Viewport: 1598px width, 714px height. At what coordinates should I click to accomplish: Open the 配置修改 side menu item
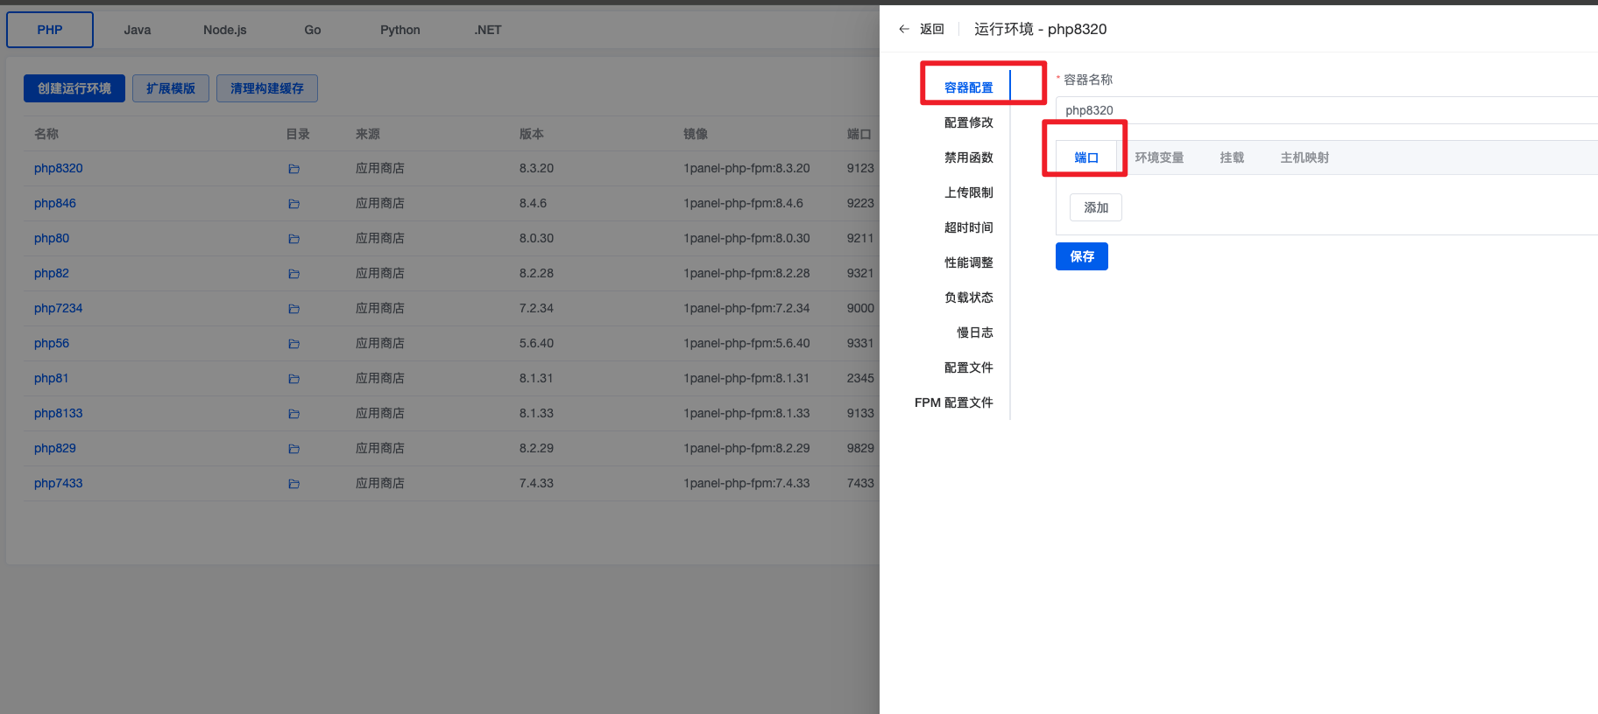pos(968,122)
